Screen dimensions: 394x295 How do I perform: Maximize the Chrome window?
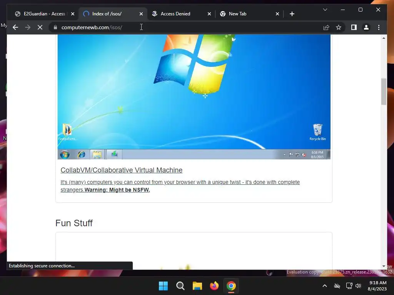click(360, 10)
